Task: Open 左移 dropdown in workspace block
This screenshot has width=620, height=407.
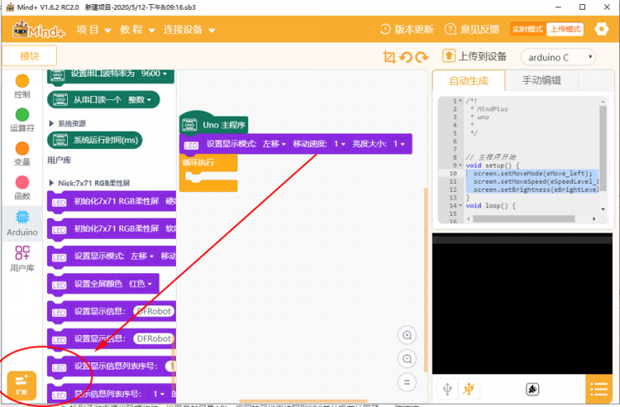Action: pos(274,144)
